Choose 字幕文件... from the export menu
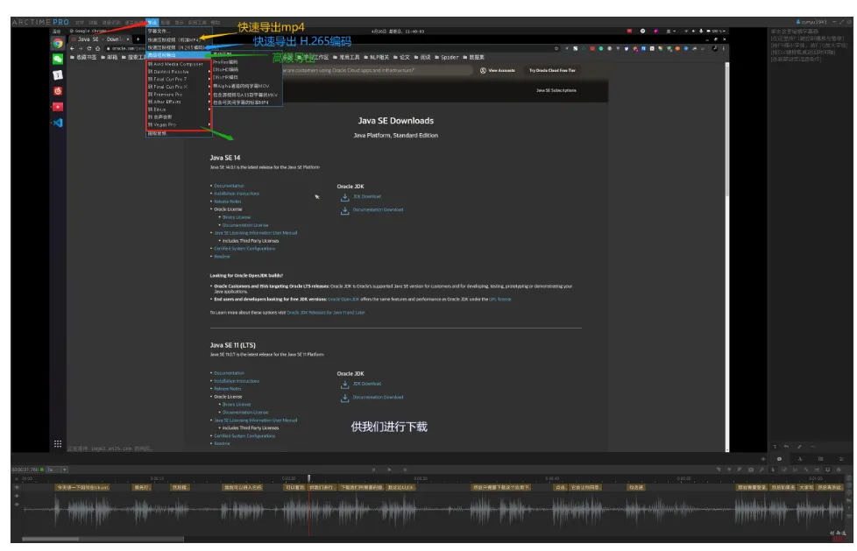This screenshot has width=857, height=551. point(179,32)
